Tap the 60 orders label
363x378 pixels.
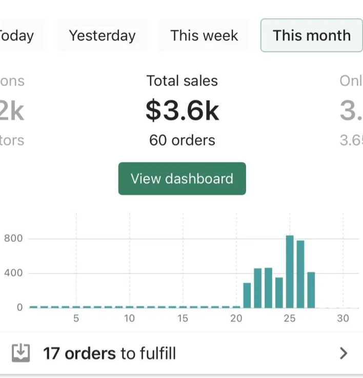[182, 140]
